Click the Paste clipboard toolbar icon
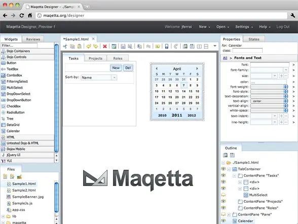This screenshot has height=224, width=298. 80,46
